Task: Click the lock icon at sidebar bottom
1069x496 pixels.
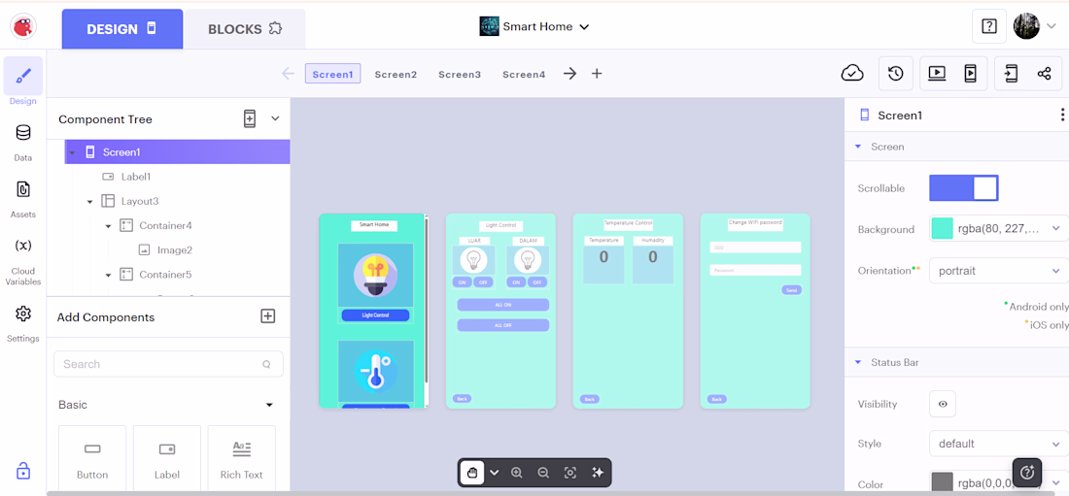Action: 23,470
